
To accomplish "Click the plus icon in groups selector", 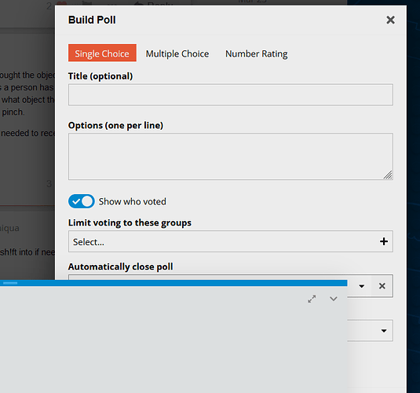I will 384,241.
